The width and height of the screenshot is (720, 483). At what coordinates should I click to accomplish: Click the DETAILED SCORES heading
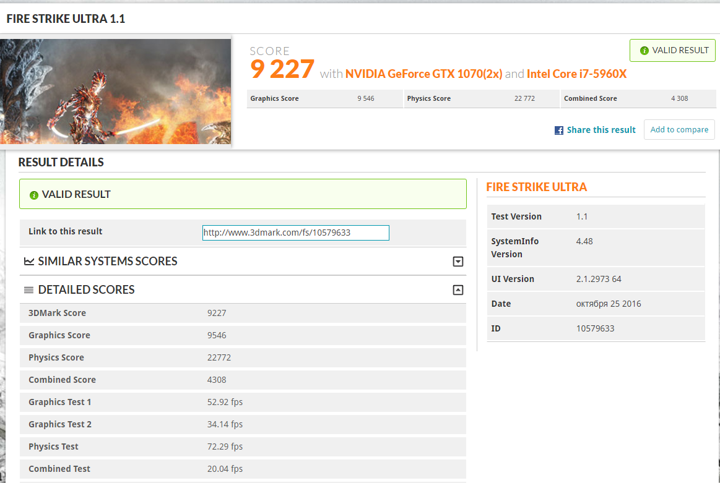click(86, 290)
